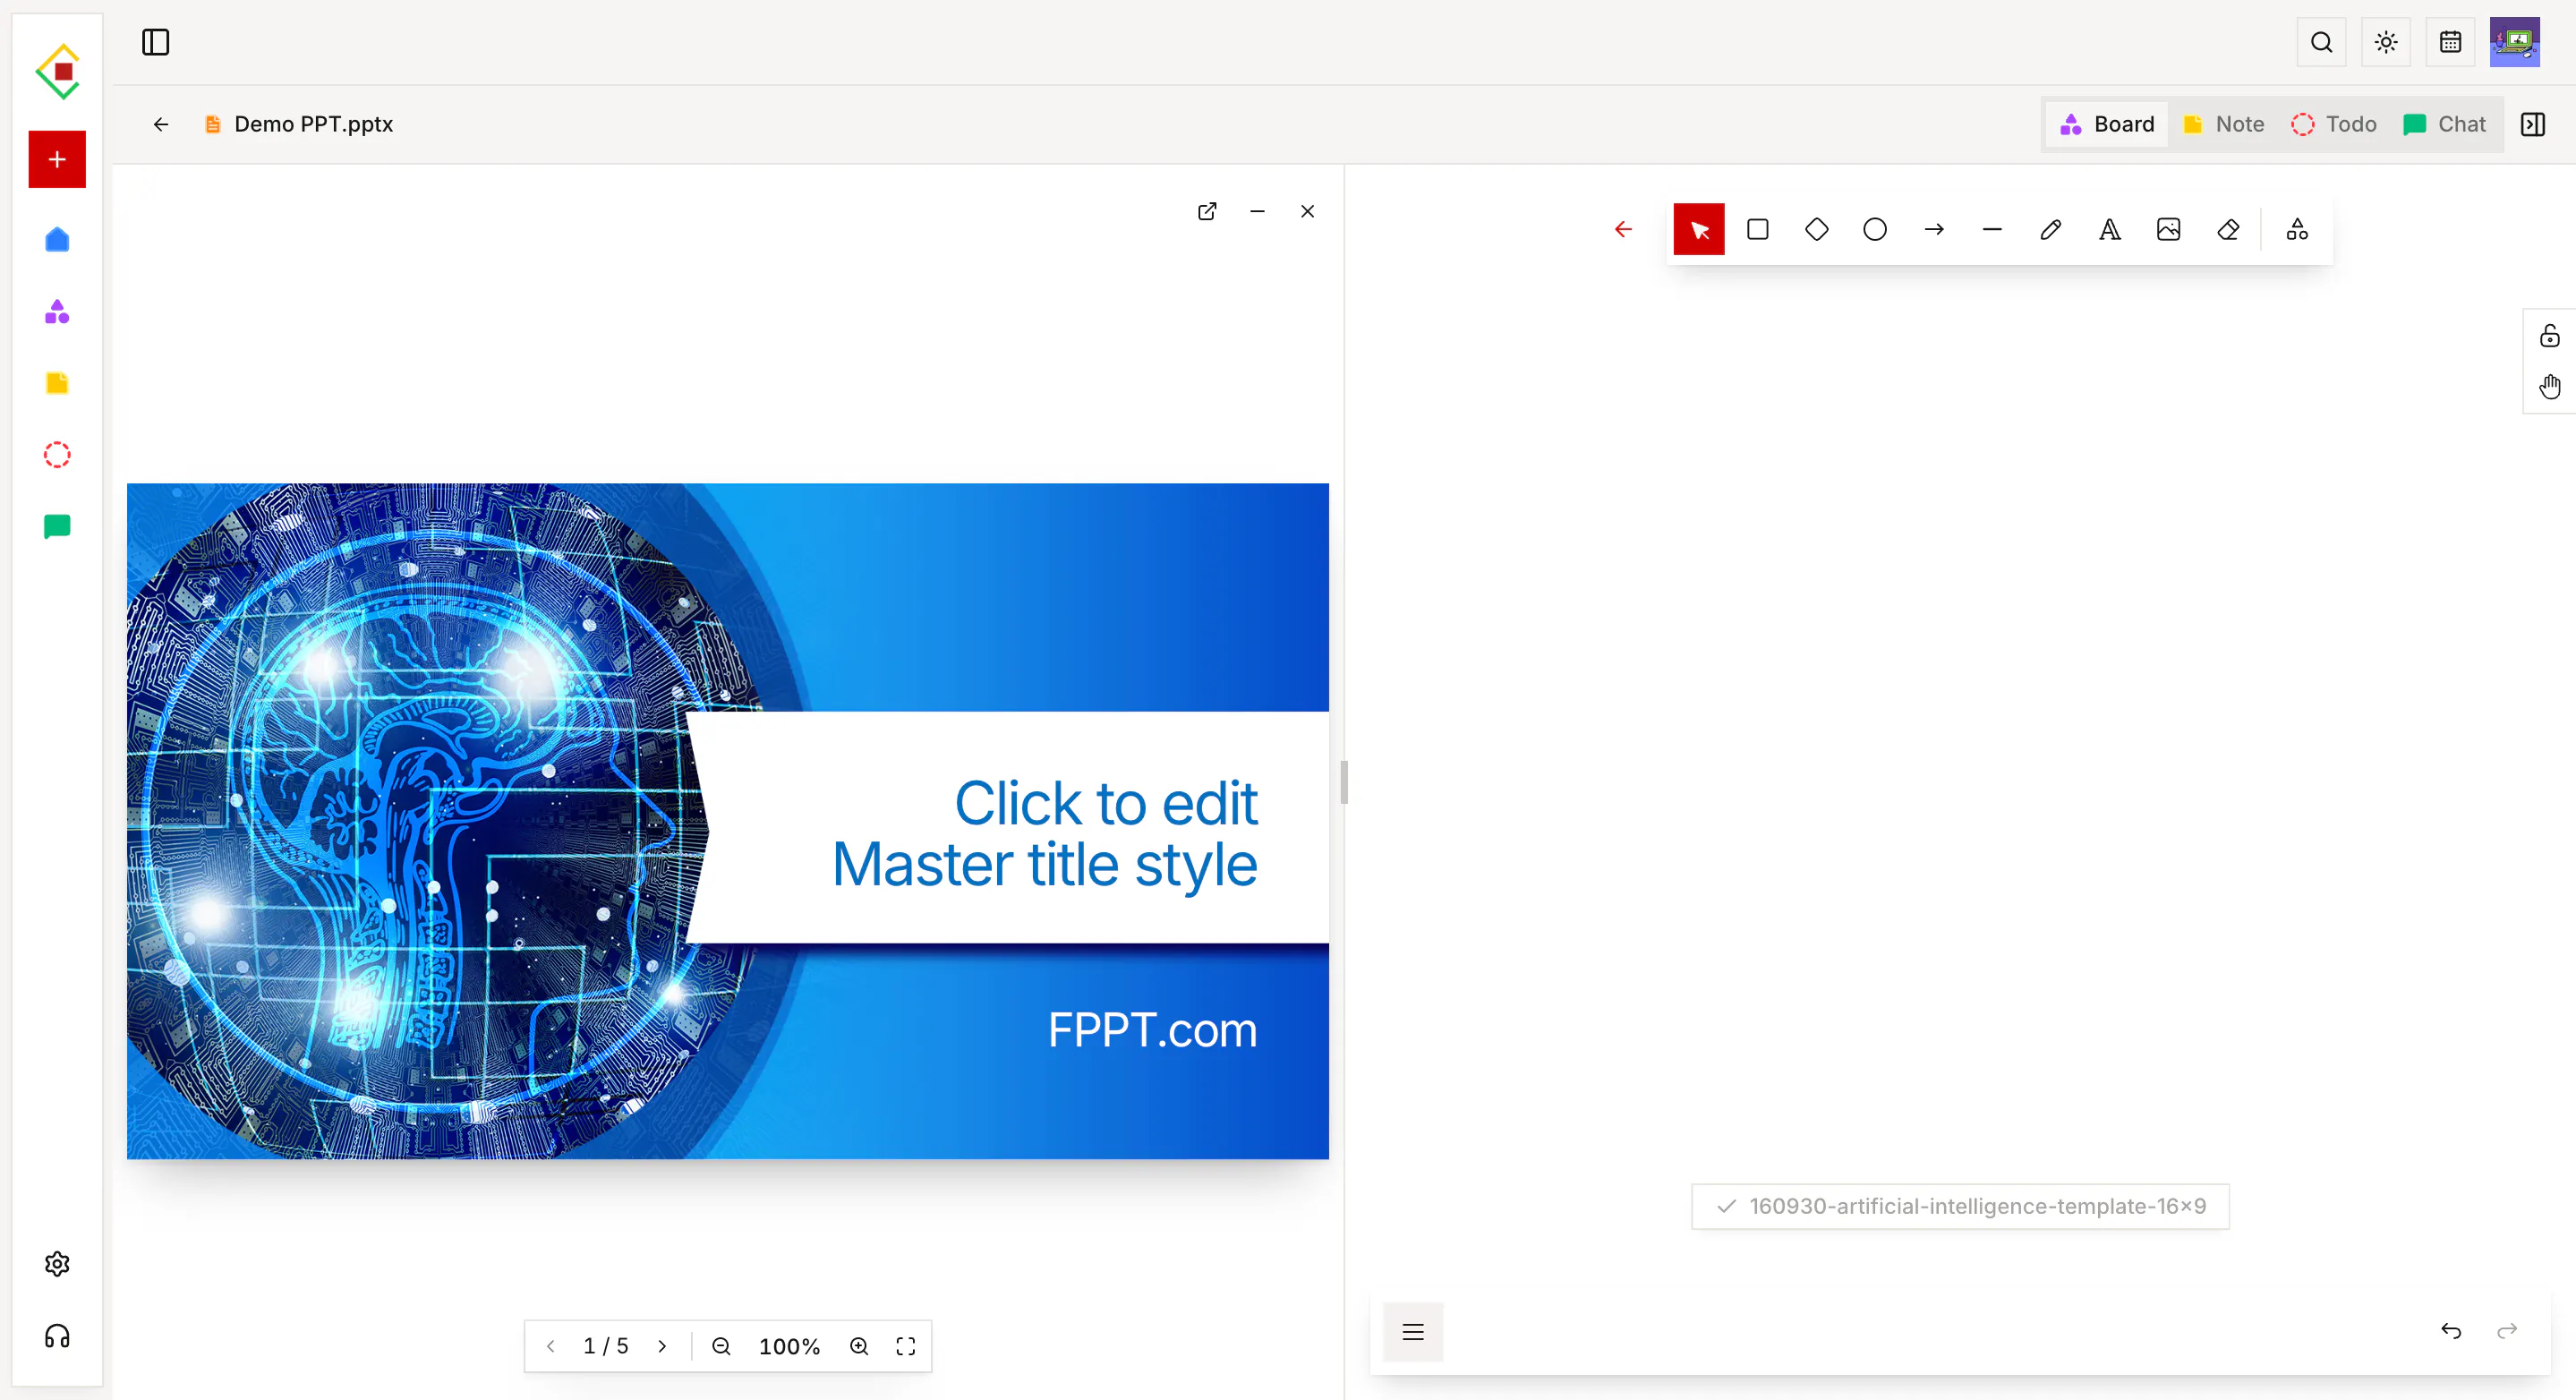Screen dimensions: 2576x1400
Task: Select the Line tool
Action: (x=1992, y=229)
